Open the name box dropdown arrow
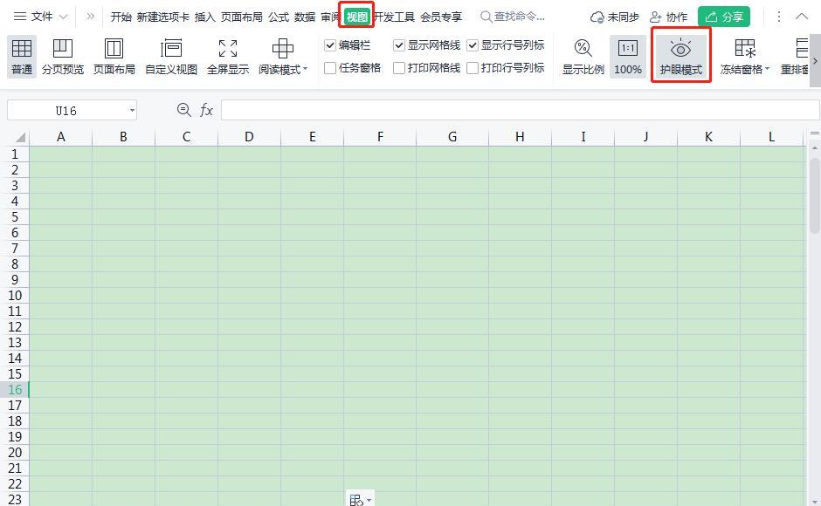Screen dimensions: 821x506 [132, 111]
